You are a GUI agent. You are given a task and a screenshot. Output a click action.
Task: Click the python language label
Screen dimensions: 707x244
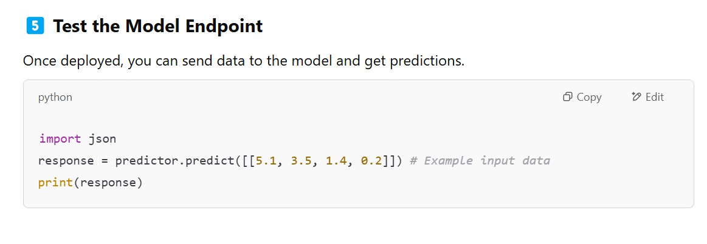tap(55, 97)
